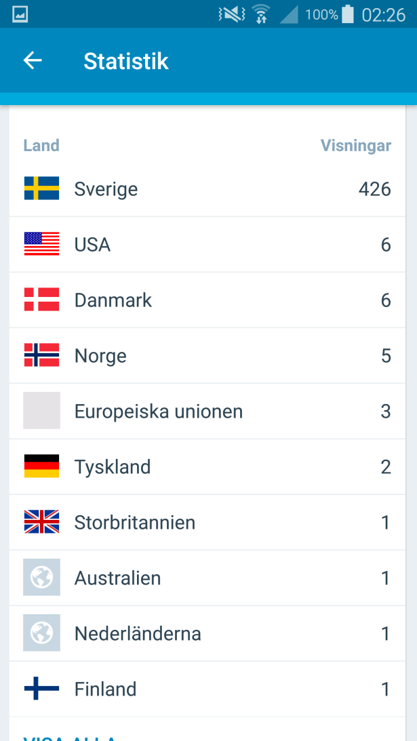Tap the back arrow in header
Image resolution: width=417 pixels, height=741 pixels.
tap(33, 61)
